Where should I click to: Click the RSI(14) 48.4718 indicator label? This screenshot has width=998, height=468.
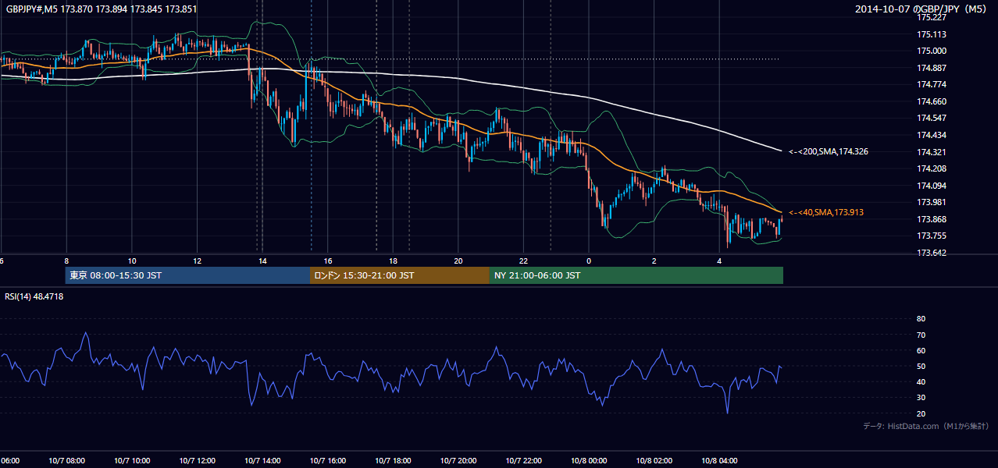pos(34,296)
